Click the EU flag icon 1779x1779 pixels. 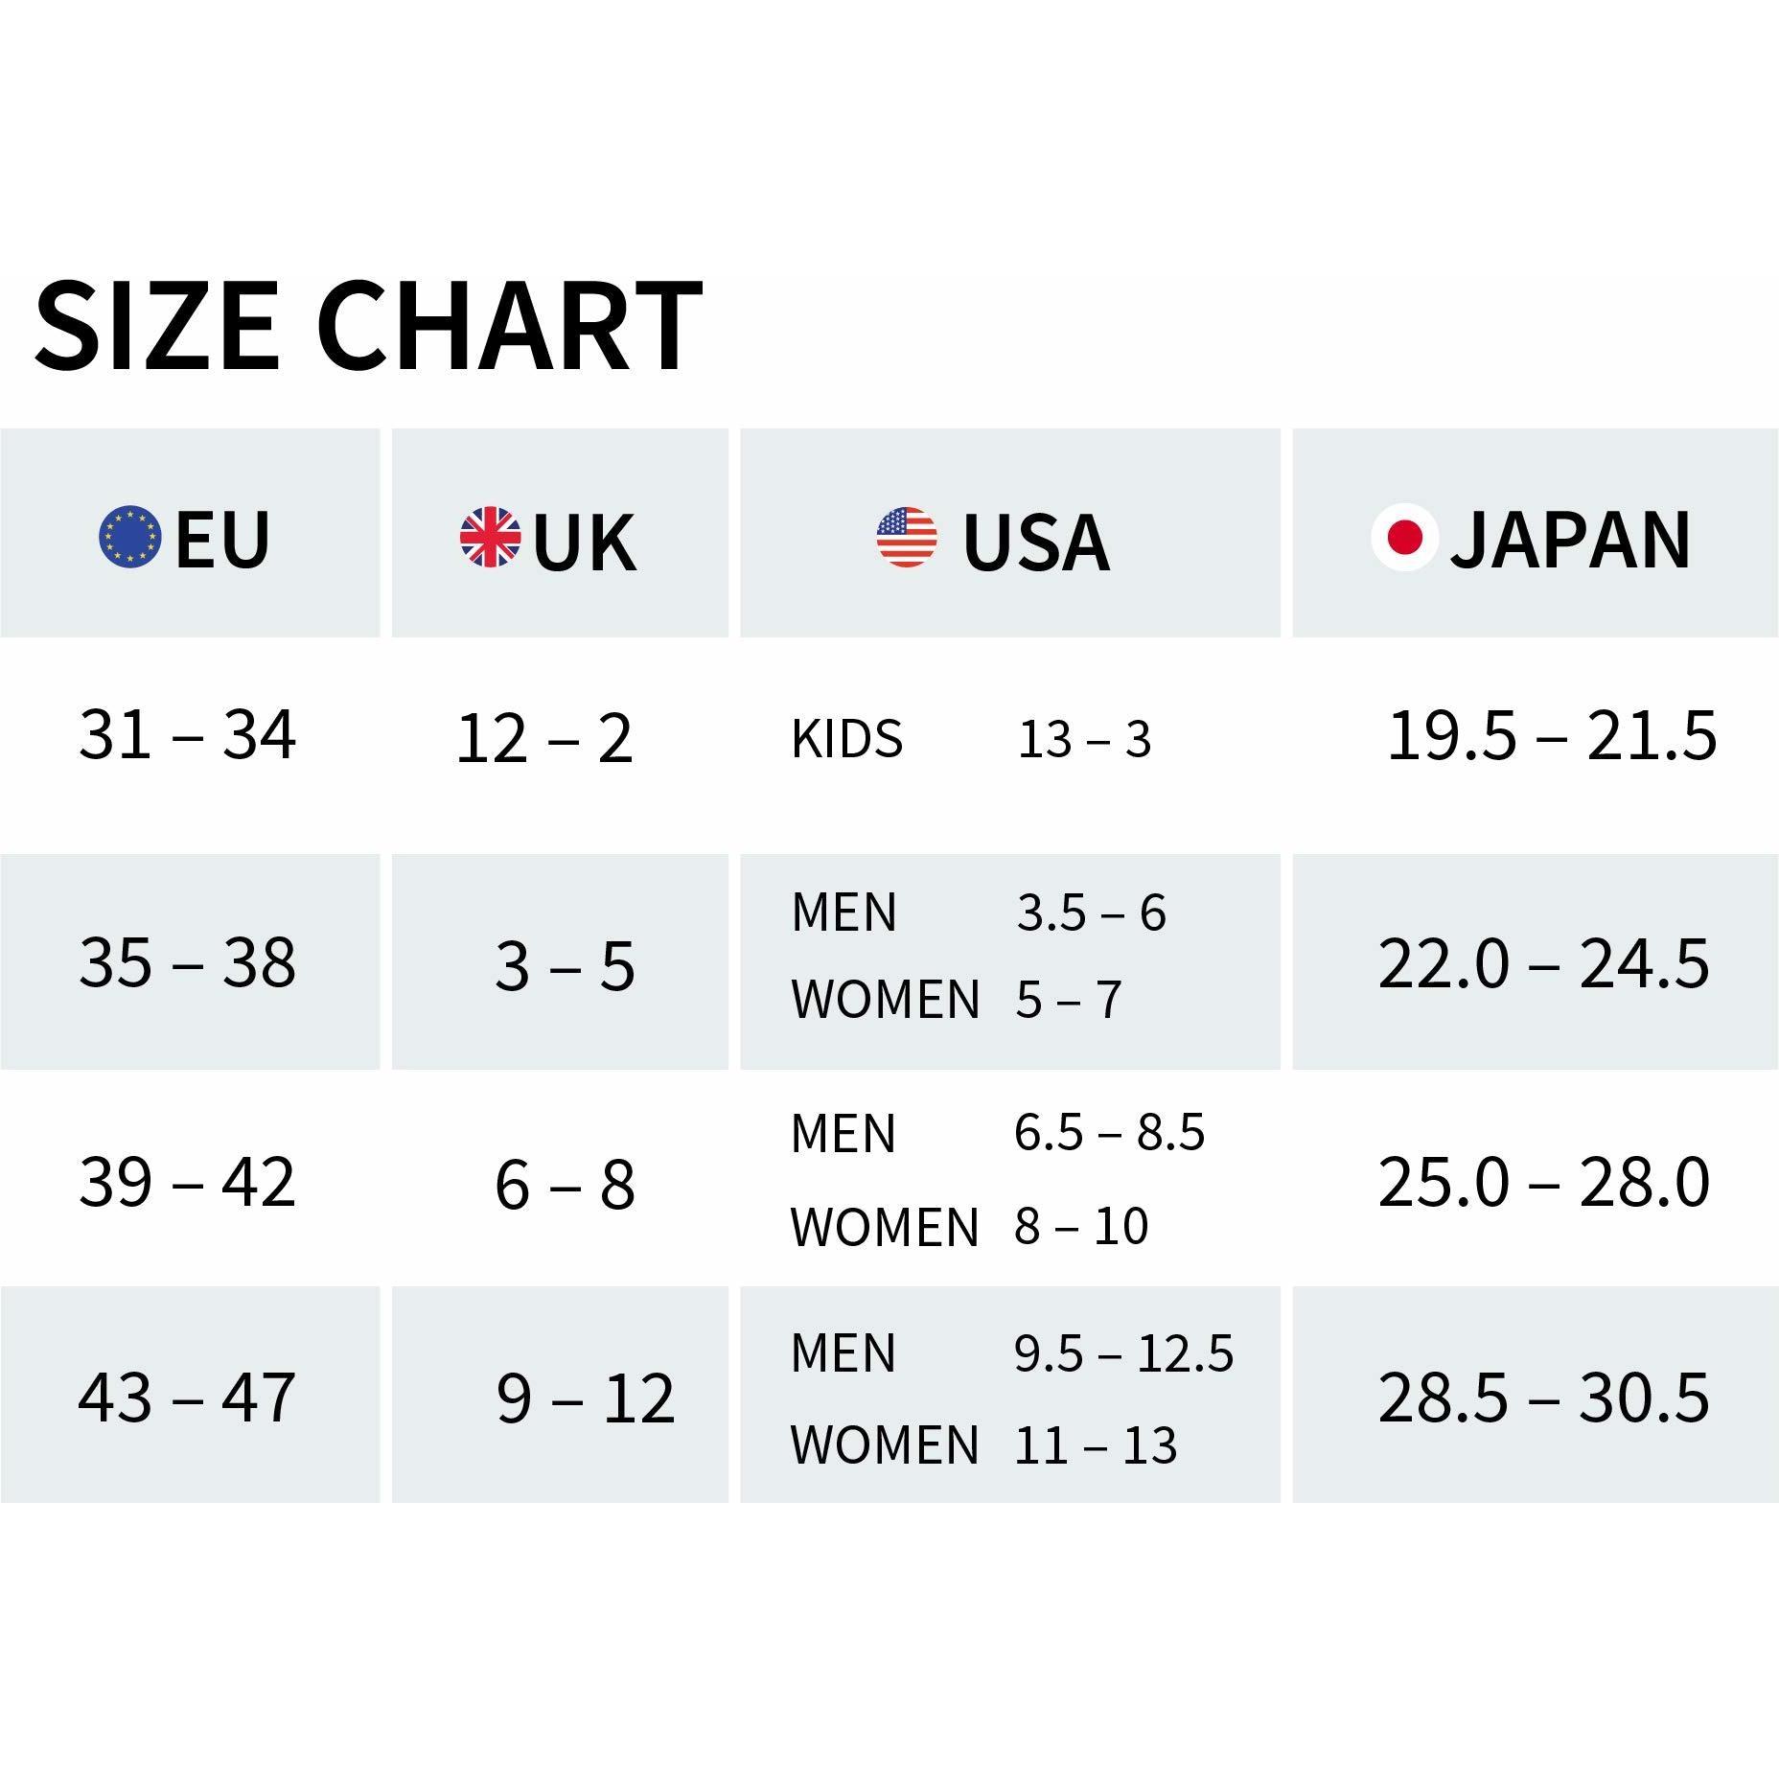click(130, 537)
